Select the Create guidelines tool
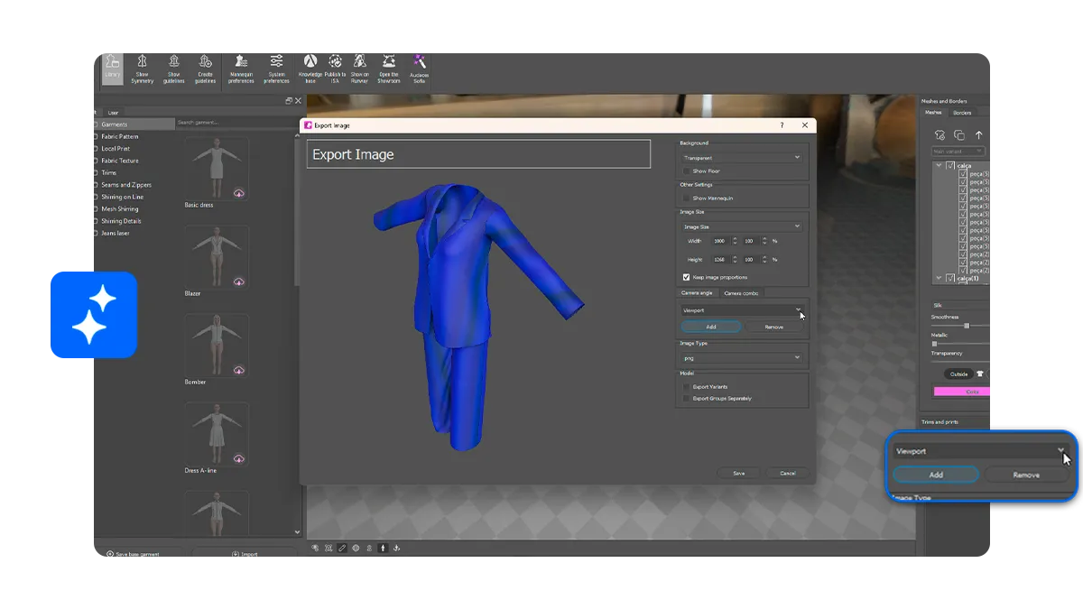This screenshot has width=1083, height=609. point(205,69)
